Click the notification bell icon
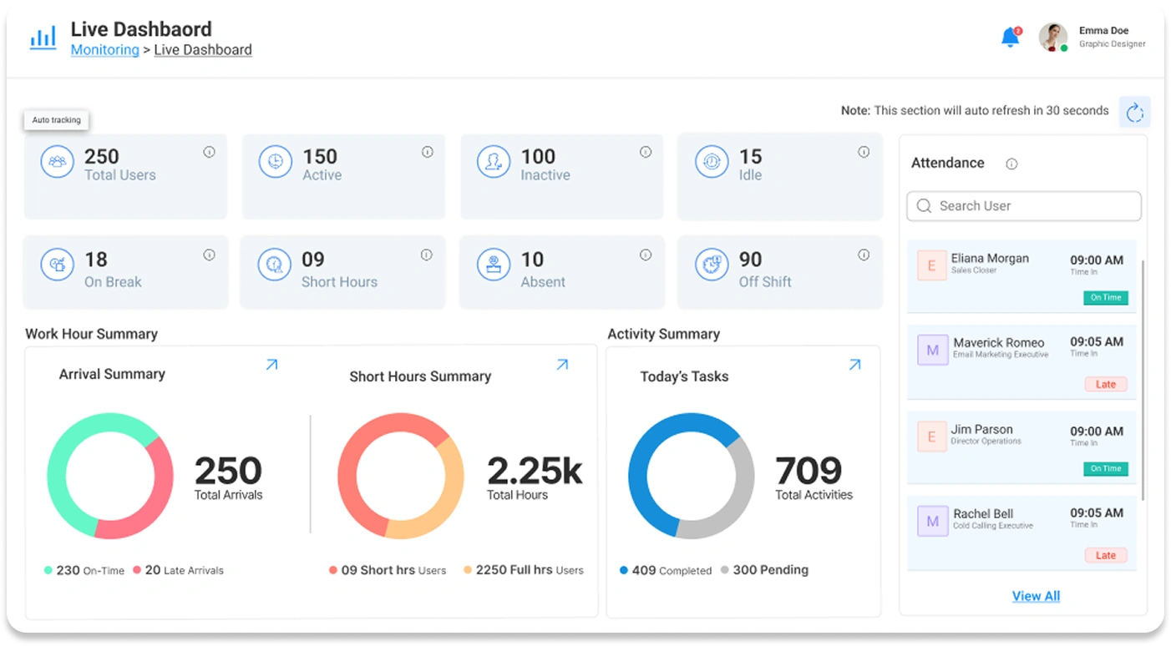 pos(1010,38)
